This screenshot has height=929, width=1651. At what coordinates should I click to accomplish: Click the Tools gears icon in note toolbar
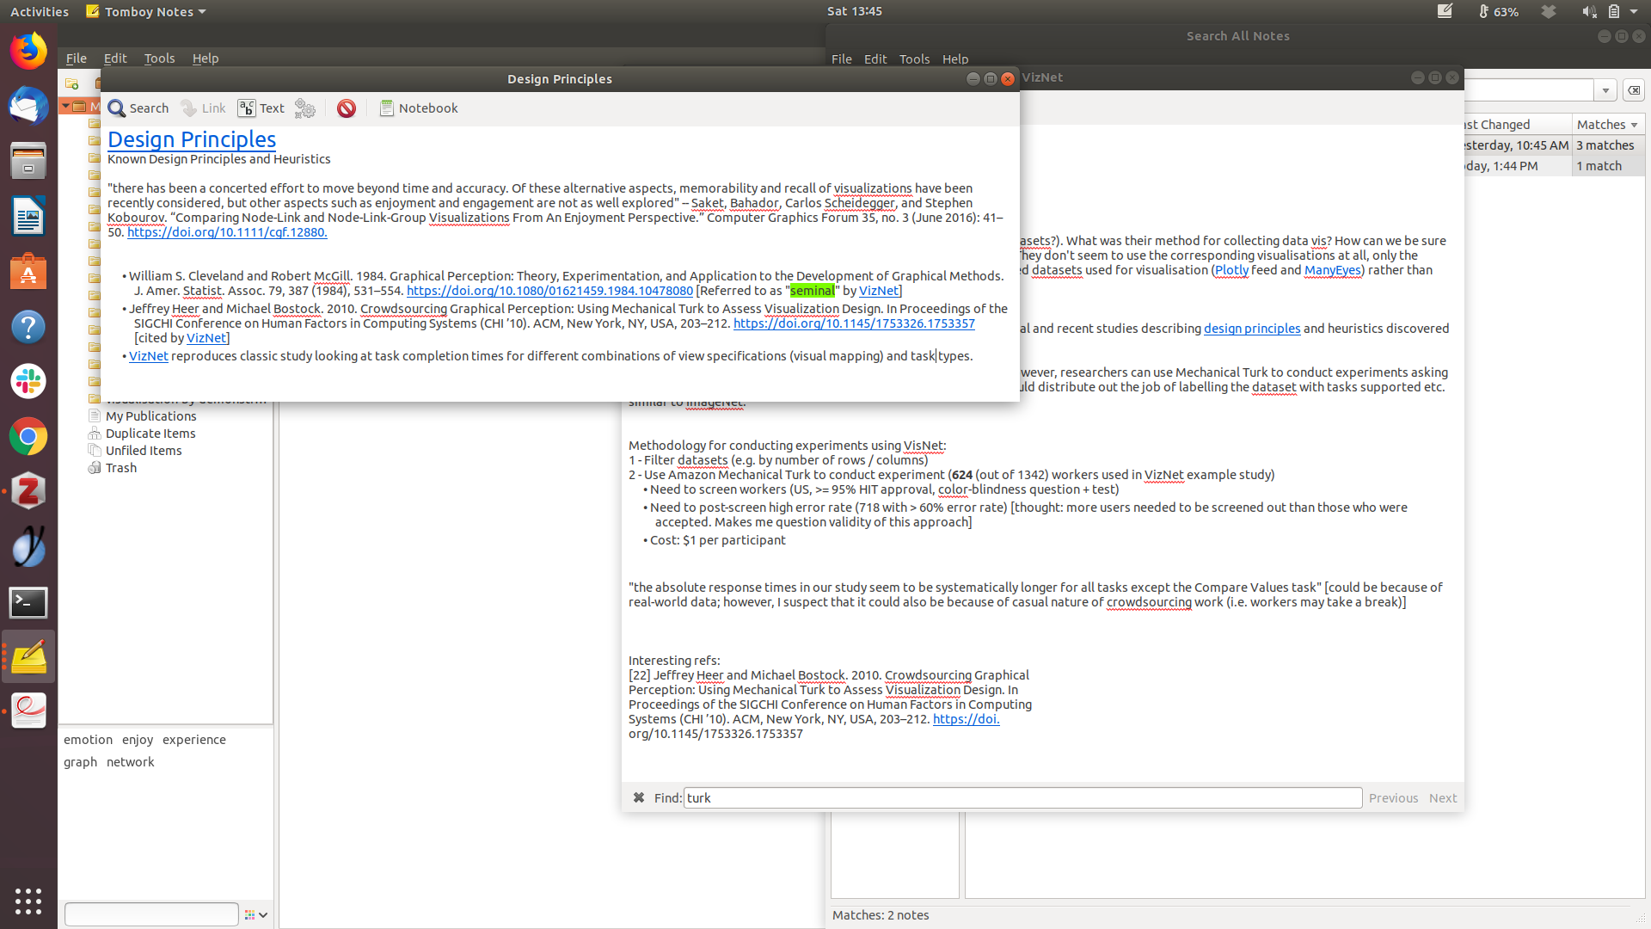click(x=304, y=108)
